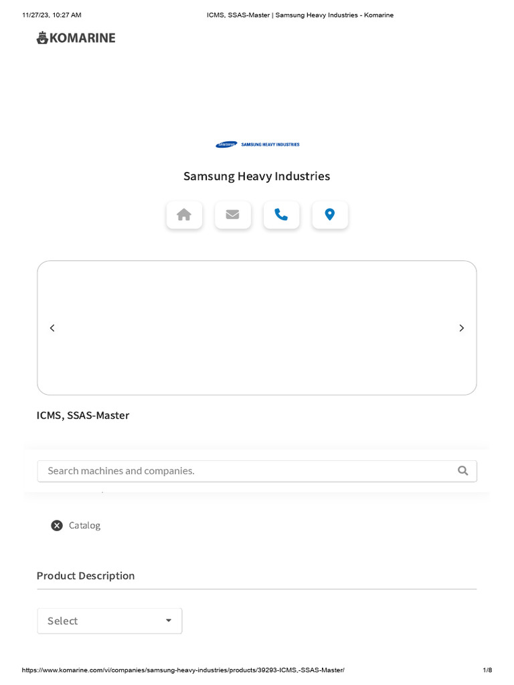Click the Product Description heading
Viewport: 514px width, 685px height.
(86, 576)
